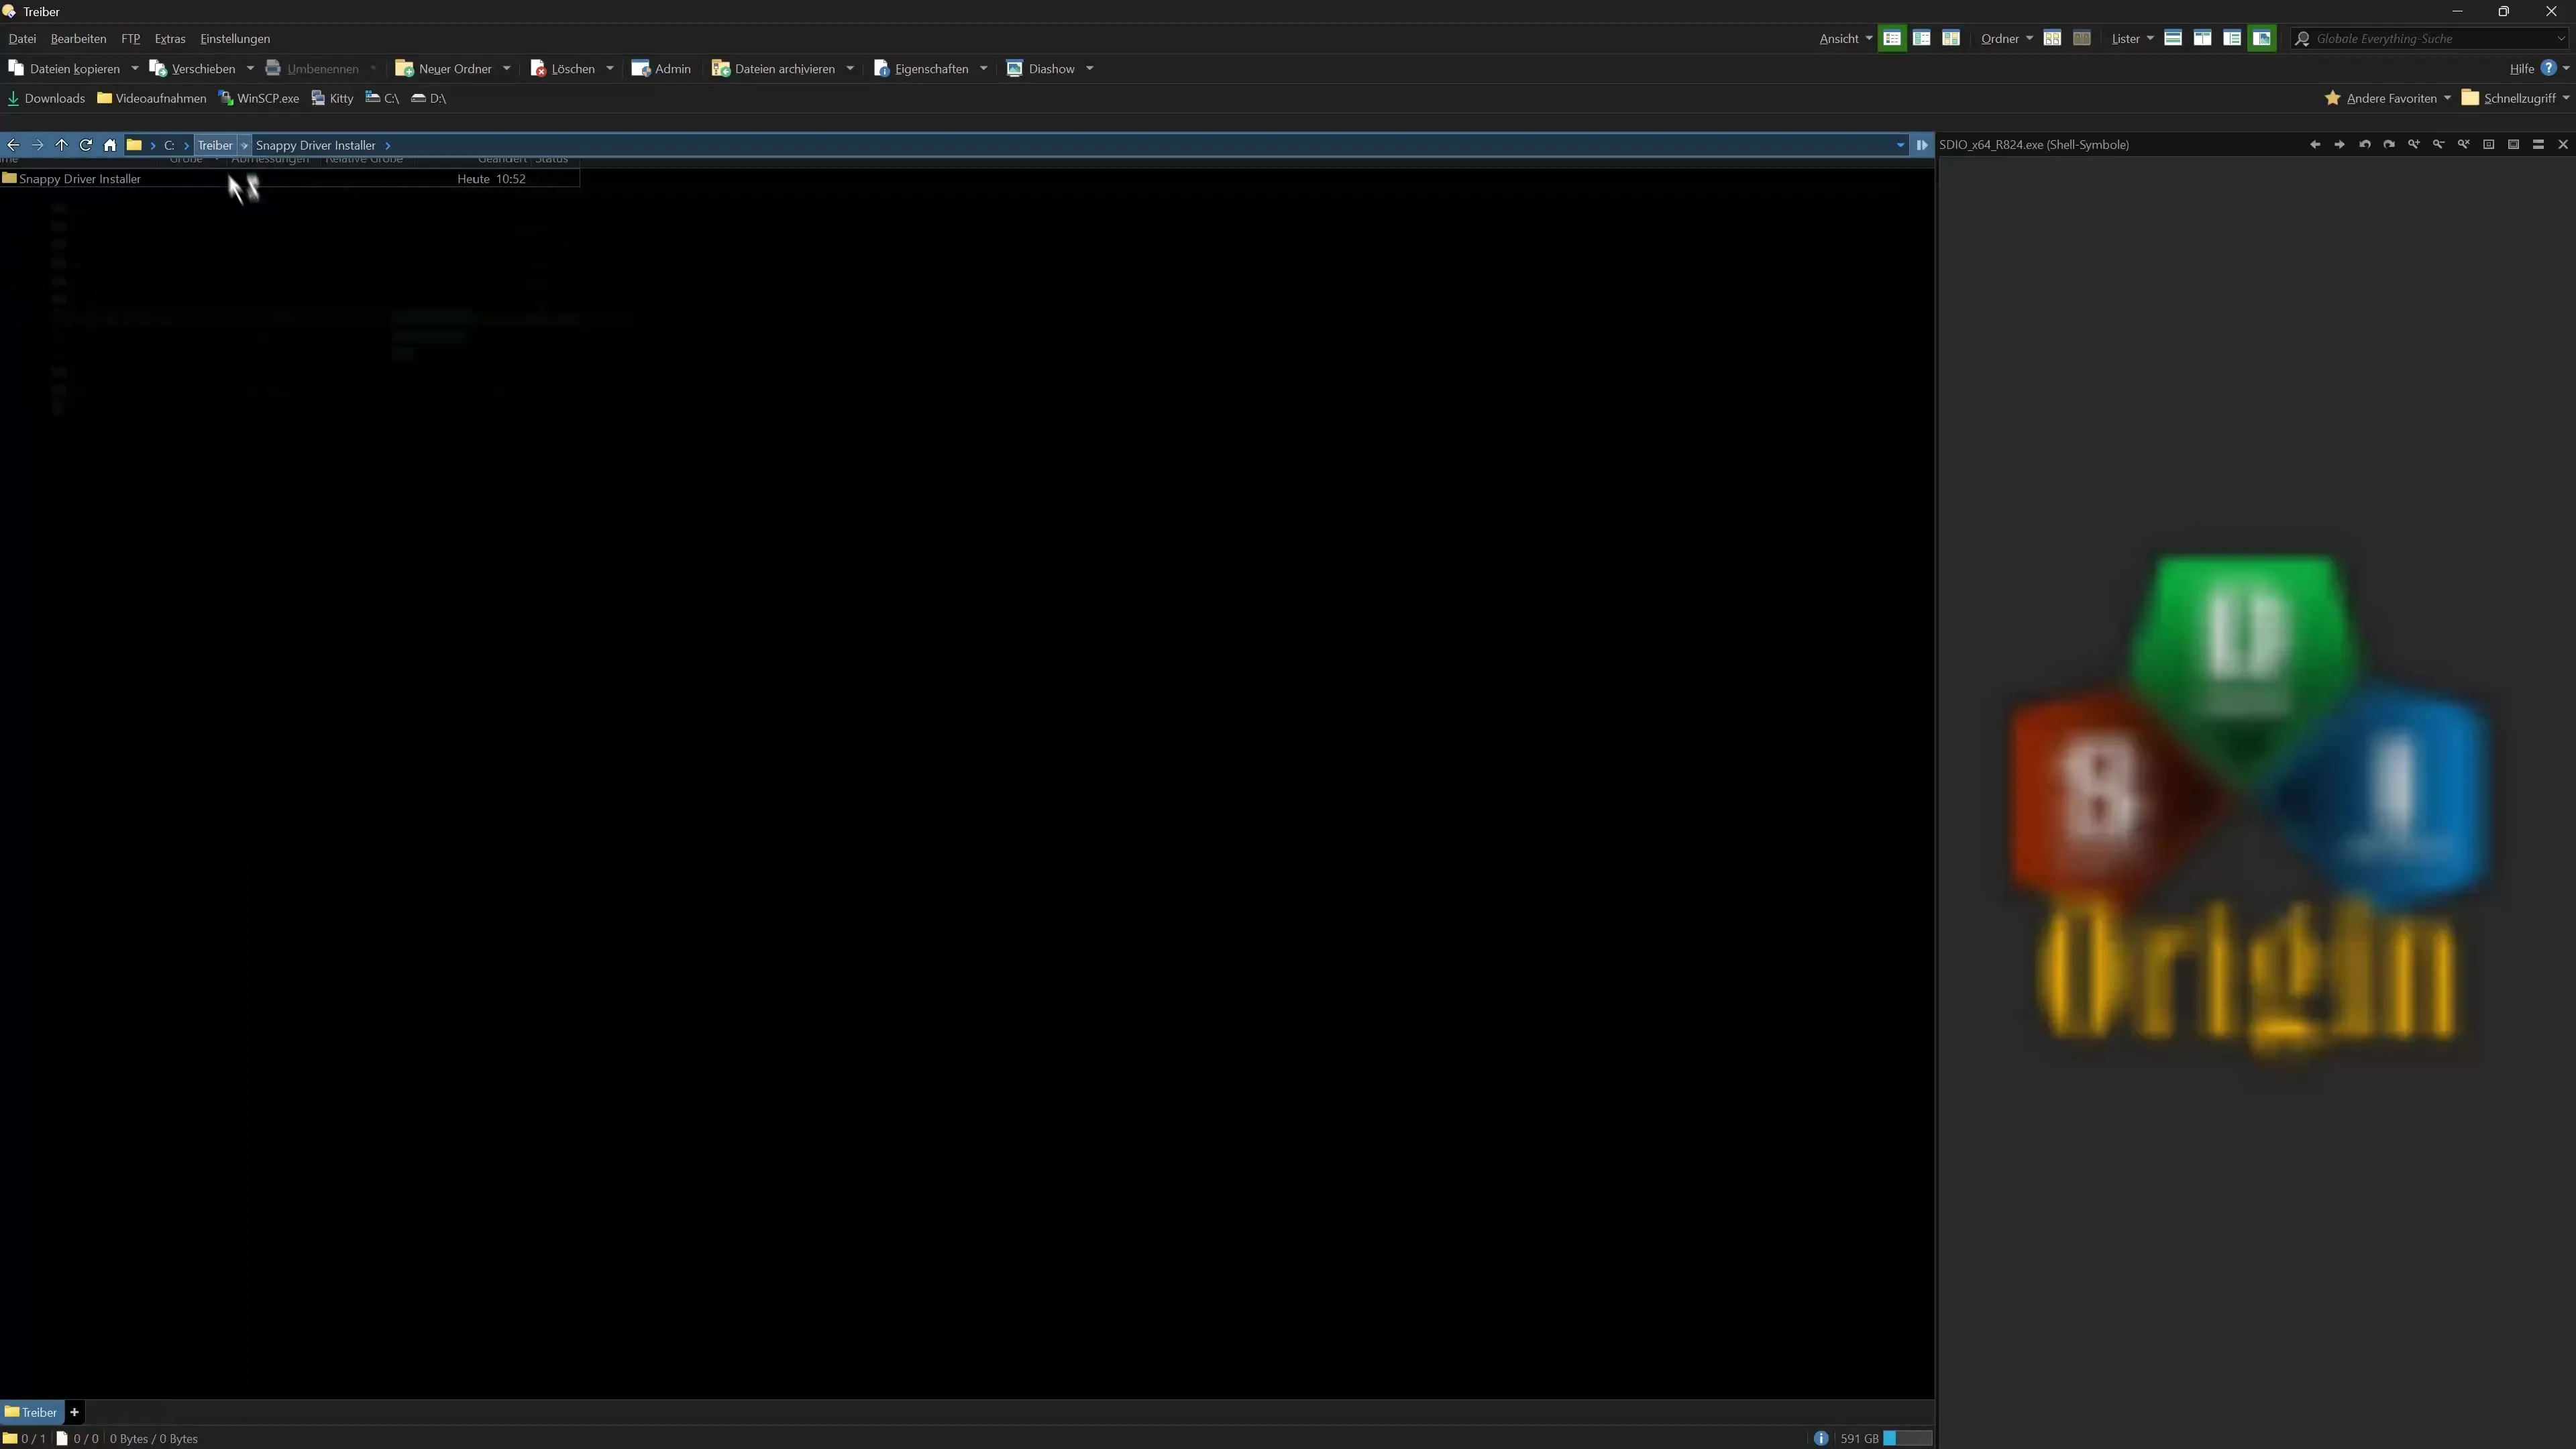2576x1449 pixels.
Task: Open the Einstellungen menu
Action: click(x=234, y=38)
